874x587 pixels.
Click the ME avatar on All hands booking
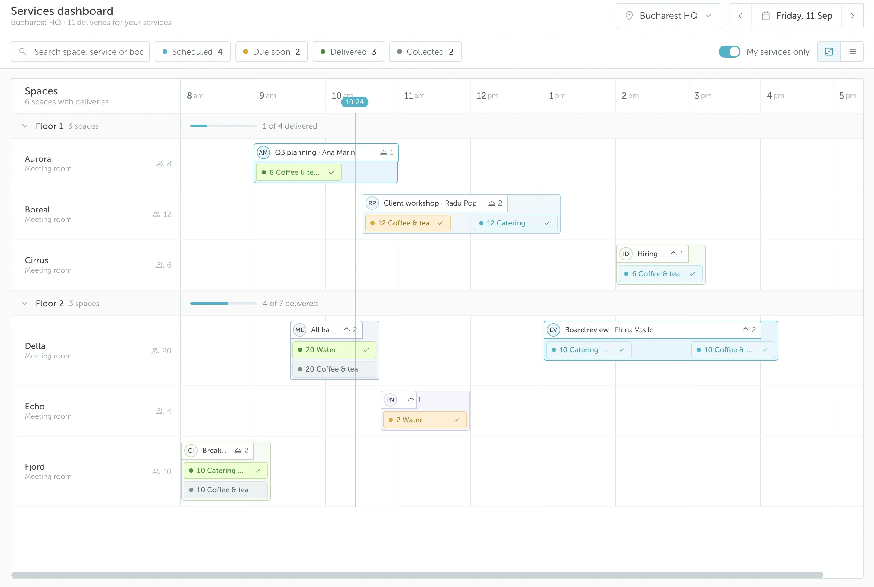[299, 330]
